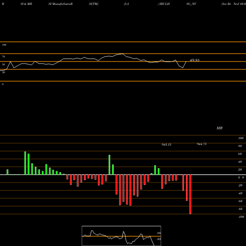Click the 943.15 price label
Image resolution: width=246 pixels, height=246 pixels.
(166, 145)
